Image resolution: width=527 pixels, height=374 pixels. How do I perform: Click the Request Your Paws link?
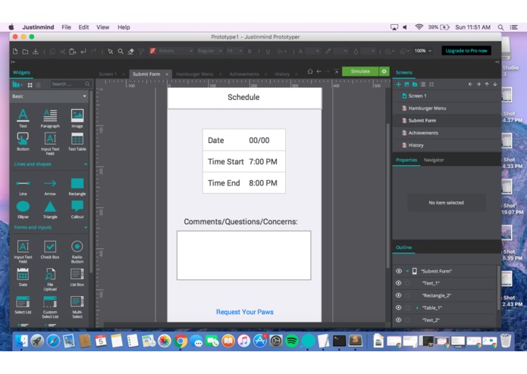tap(245, 312)
